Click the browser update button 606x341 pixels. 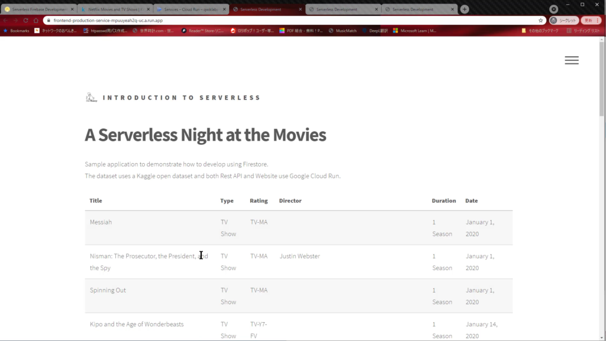(590, 20)
